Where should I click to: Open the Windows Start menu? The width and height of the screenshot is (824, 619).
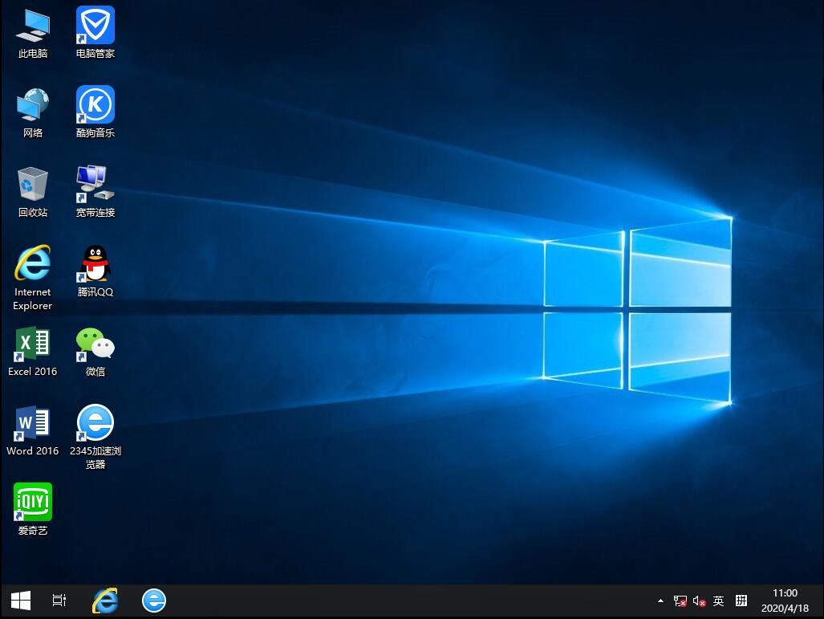20,600
